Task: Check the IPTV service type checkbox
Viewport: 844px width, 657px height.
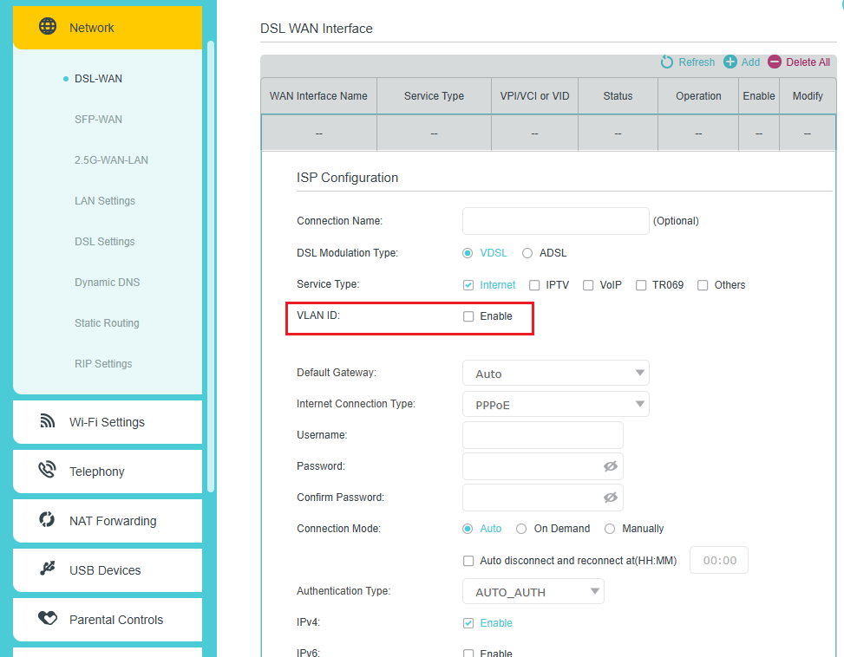Action: (x=533, y=284)
